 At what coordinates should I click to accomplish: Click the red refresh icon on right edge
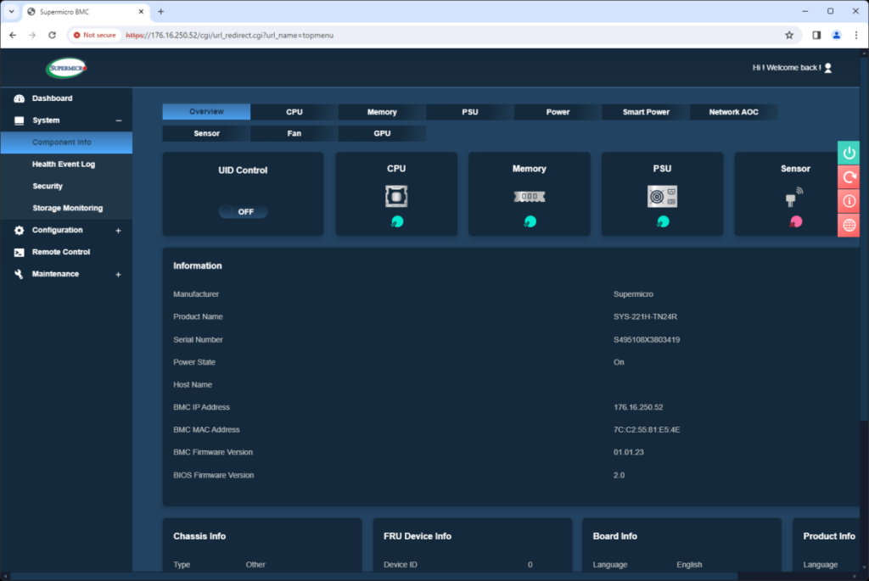tap(849, 176)
